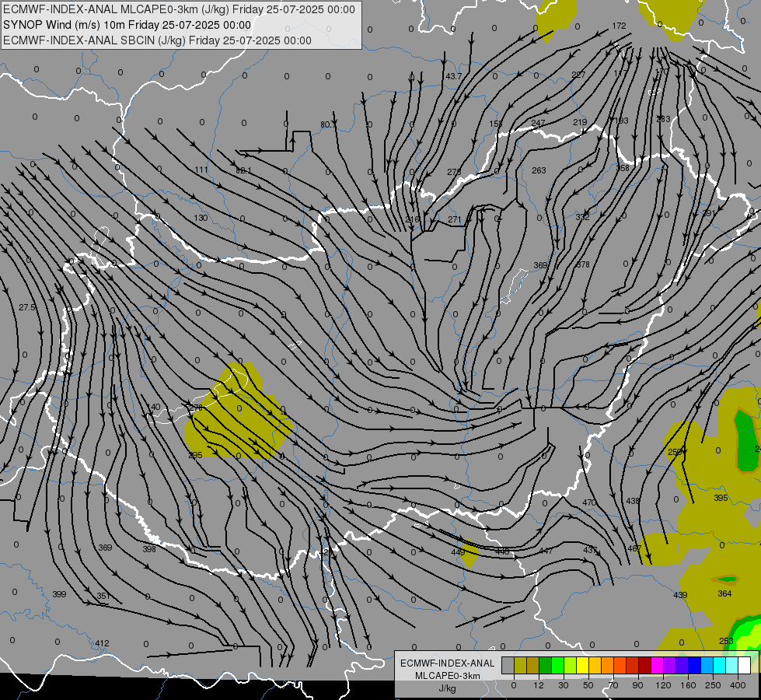
Task: Select the white legend swatch at scale end
Action: (x=744, y=665)
